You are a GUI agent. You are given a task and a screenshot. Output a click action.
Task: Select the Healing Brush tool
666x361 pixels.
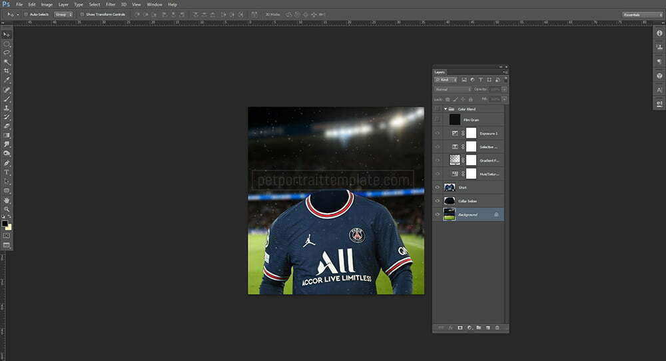pos(7,90)
